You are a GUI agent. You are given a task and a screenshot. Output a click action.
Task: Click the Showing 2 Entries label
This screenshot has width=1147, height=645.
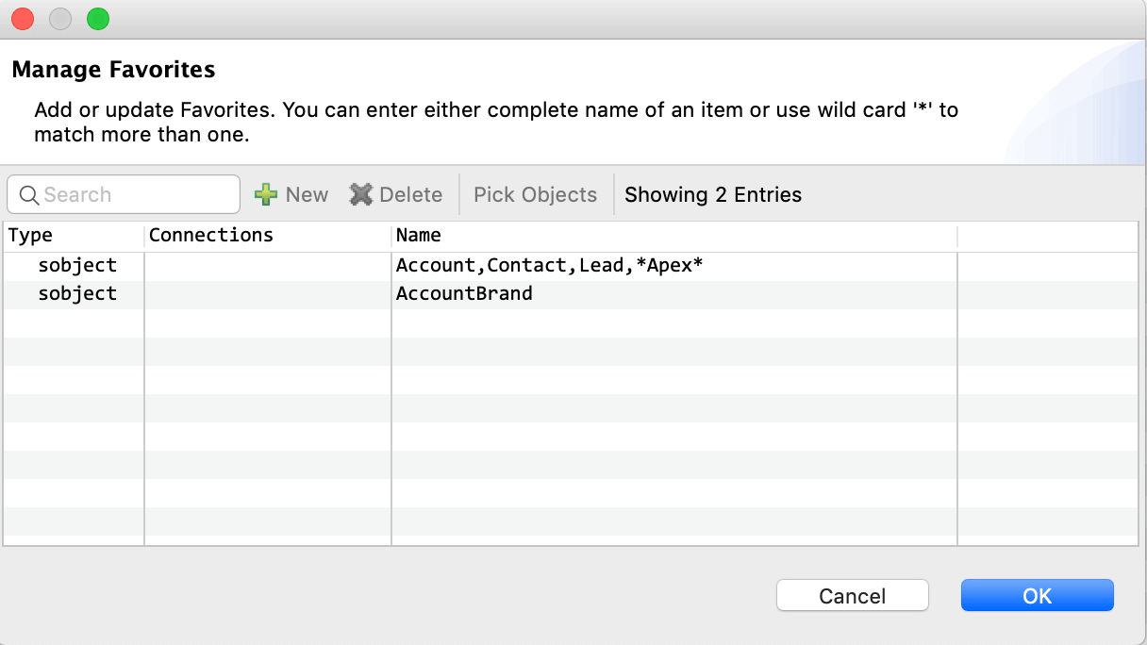tap(713, 194)
